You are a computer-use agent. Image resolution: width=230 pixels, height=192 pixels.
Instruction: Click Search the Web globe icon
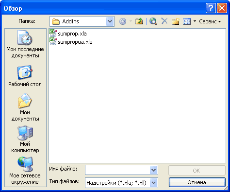[x=153, y=21]
